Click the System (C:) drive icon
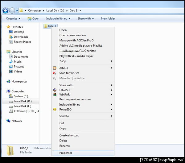185x163 pixels. (11, 96)
